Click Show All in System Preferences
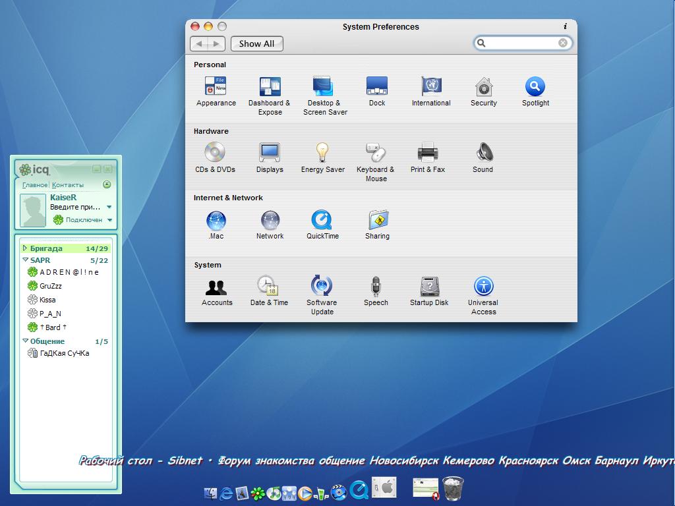 coord(256,44)
